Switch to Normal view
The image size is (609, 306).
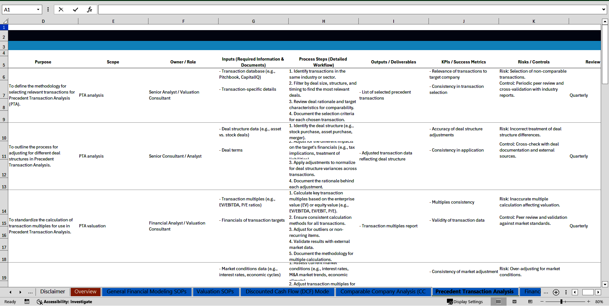pyautogui.click(x=498, y=302)
